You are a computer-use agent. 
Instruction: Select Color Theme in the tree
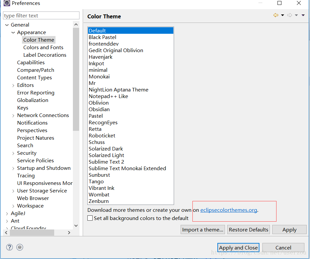39,40
